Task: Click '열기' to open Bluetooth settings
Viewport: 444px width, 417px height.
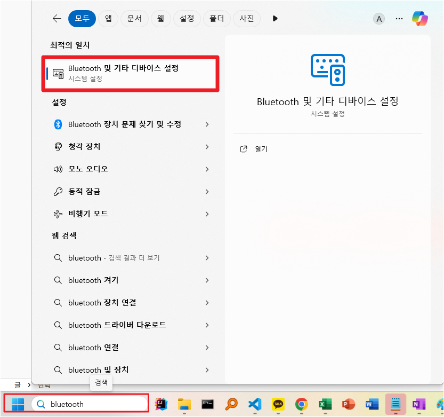Action: pyautogui.click(x=261, y=150)
